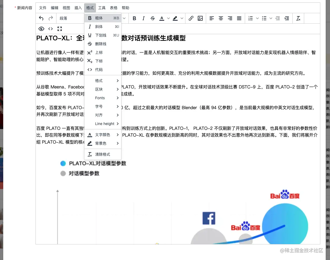Open the 帮助 menu
This screenshot has height=260, width=330.
(125, 8)
